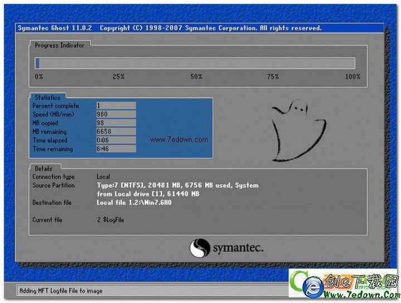Click the 'Speed (MB/min)' label

tap(53, 114)
